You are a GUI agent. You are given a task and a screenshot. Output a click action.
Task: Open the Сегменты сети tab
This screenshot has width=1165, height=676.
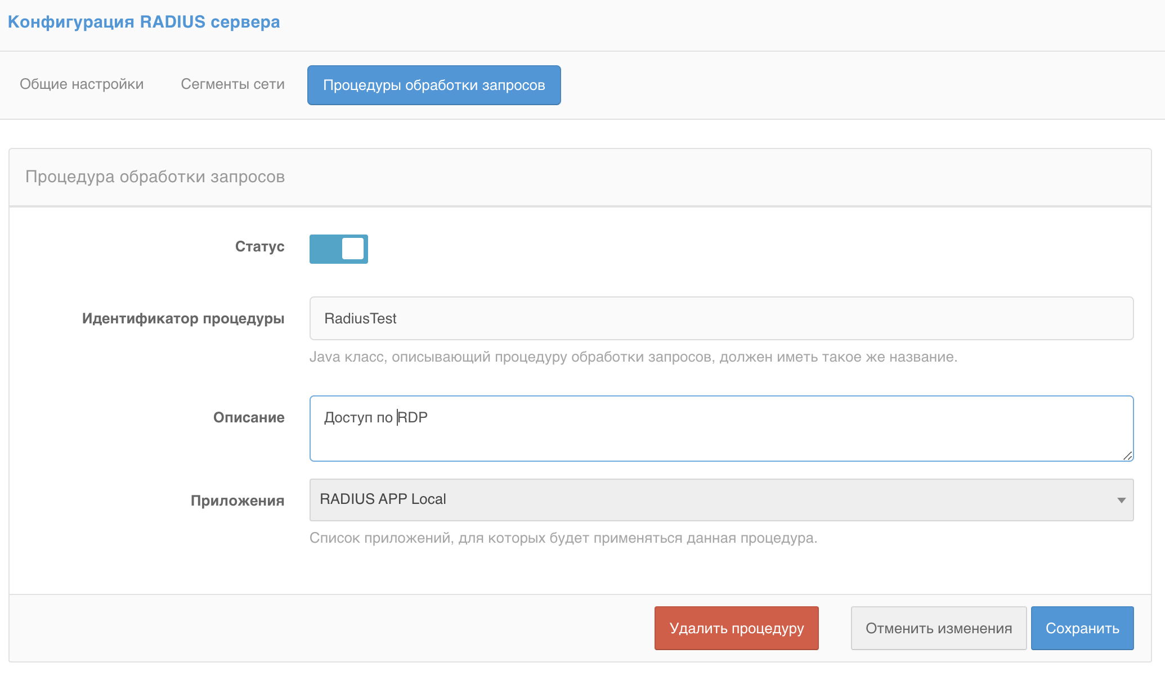click(232, 84)
